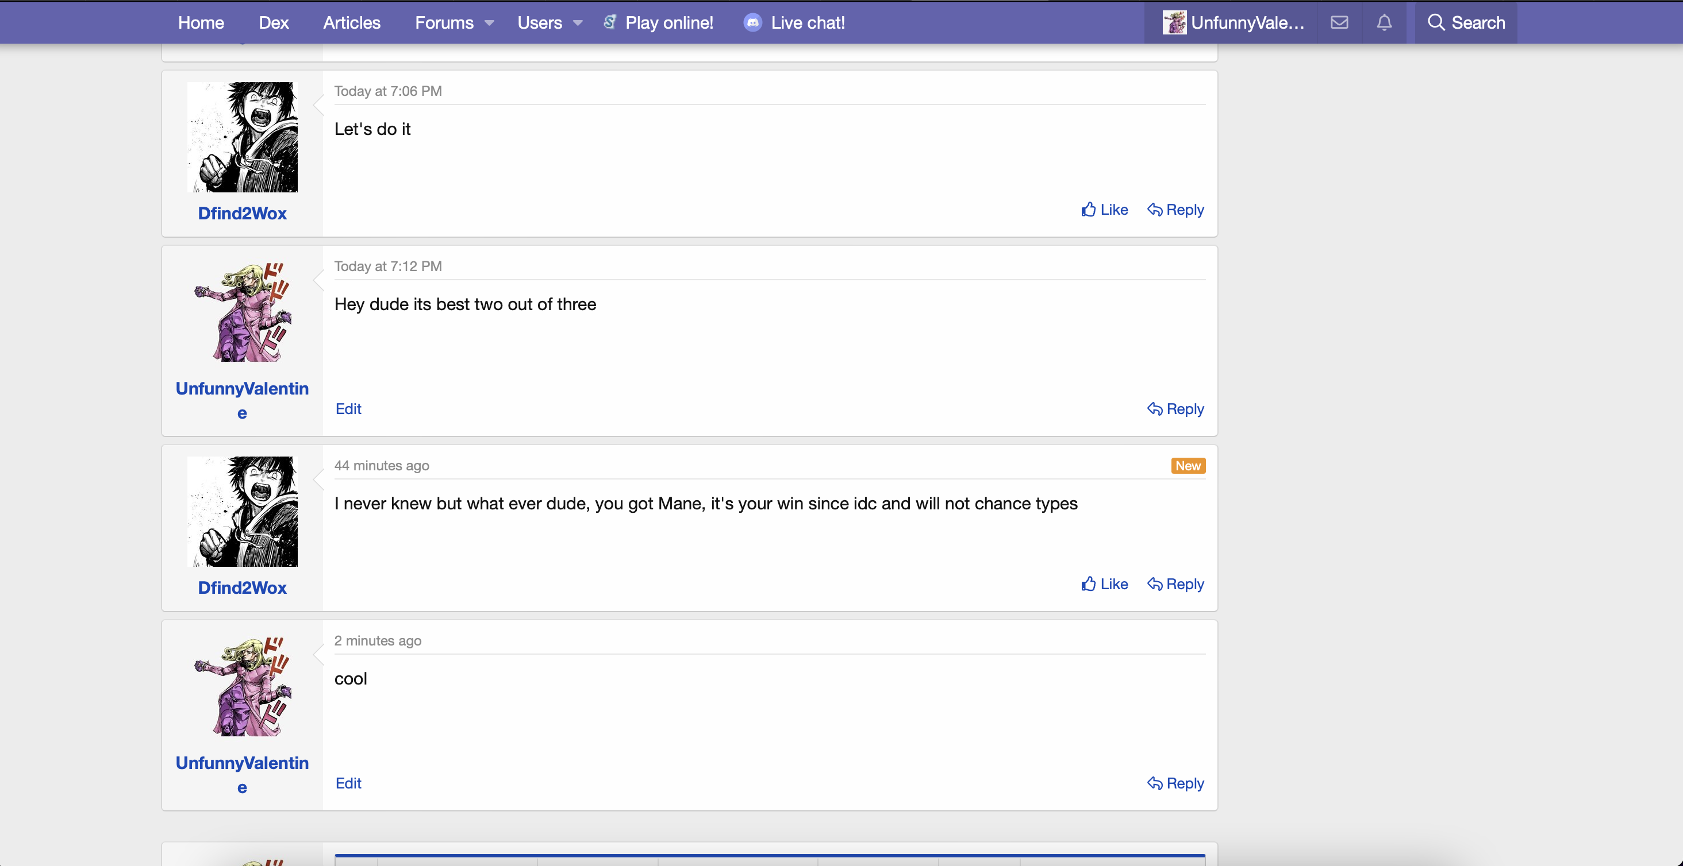Open Dfind2Wox profile from 44 minutes ago post
Viewport: 1683px width, 866px height.
pos(243,588)
